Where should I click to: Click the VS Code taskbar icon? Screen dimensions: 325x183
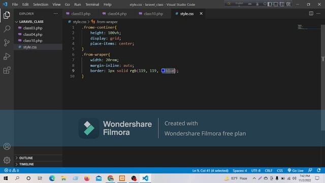tap(145, 178)
